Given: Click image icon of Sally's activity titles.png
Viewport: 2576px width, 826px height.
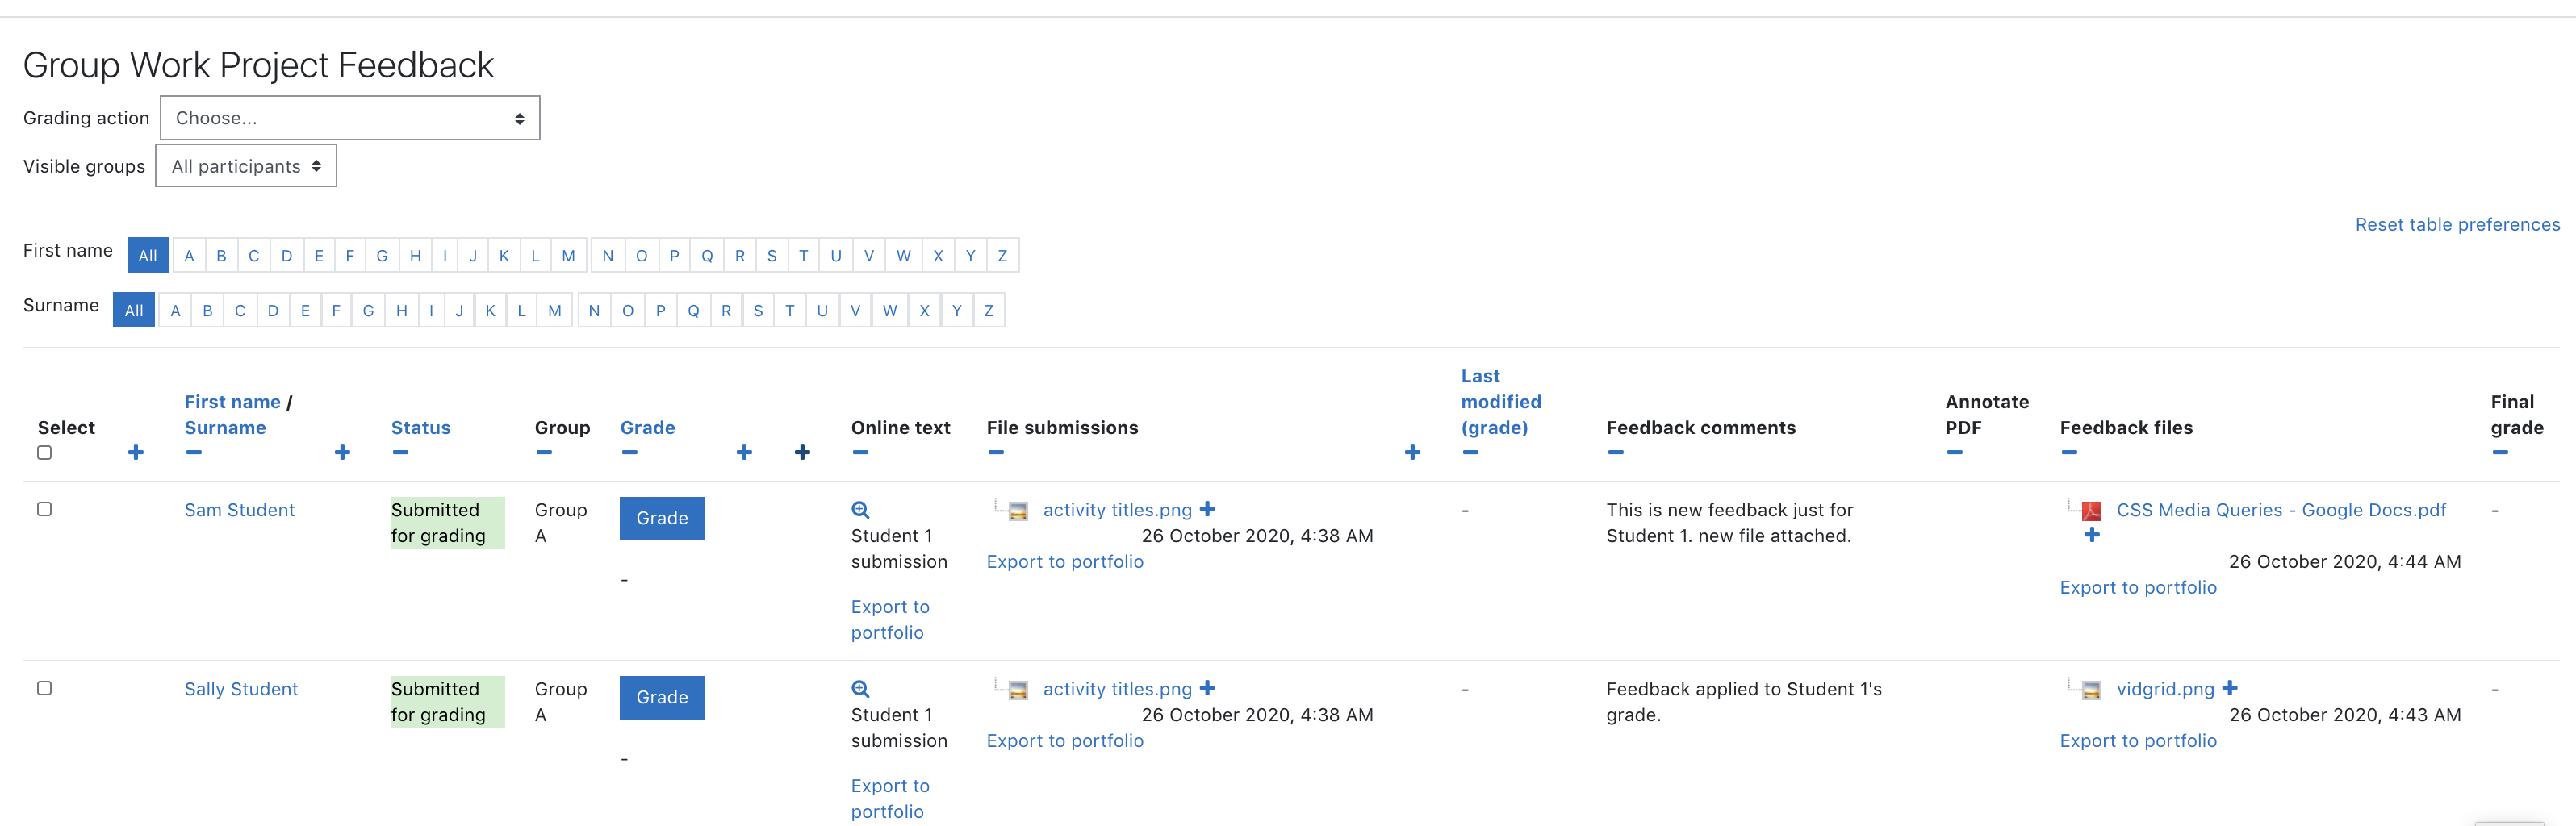Looking at the screenshot, I should click(1017, 690).
